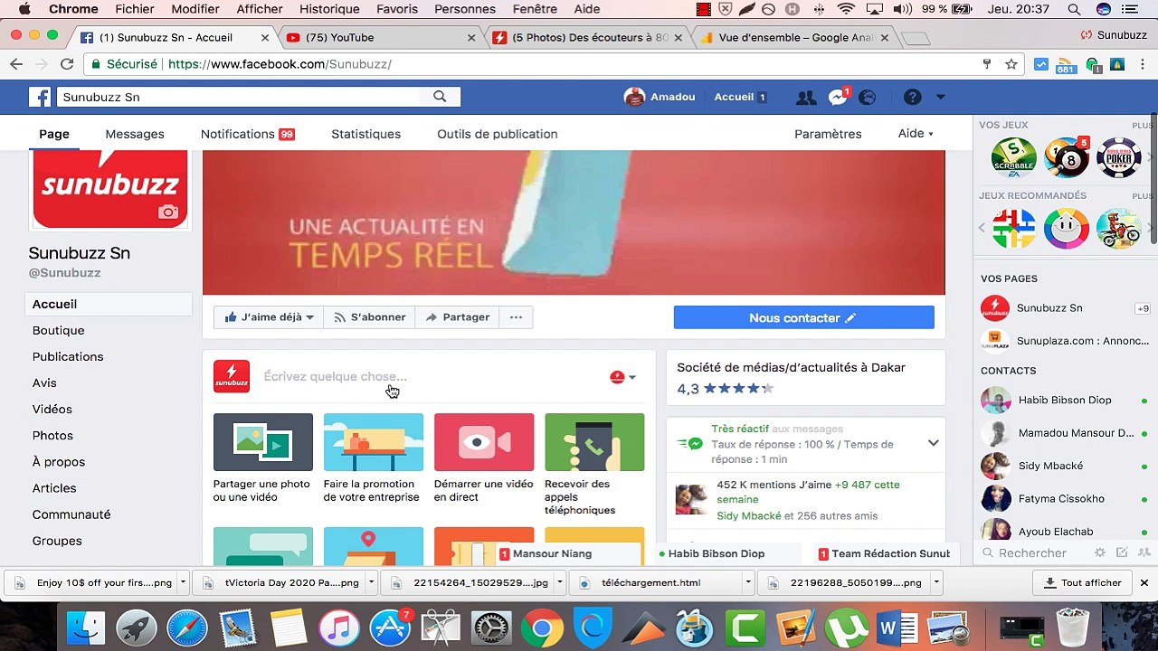The width and height of the screenshot is (1158, 651).
Task: Open Vidéos in the left sidebar
Action: click(x=52, y=410)
